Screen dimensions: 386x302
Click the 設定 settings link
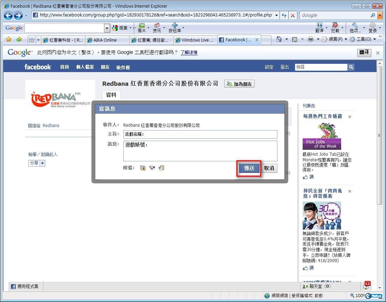[269, 67]
